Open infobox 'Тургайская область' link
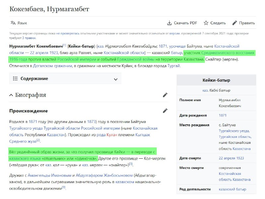Screen dimensions: 265x199 pos(235,137)
